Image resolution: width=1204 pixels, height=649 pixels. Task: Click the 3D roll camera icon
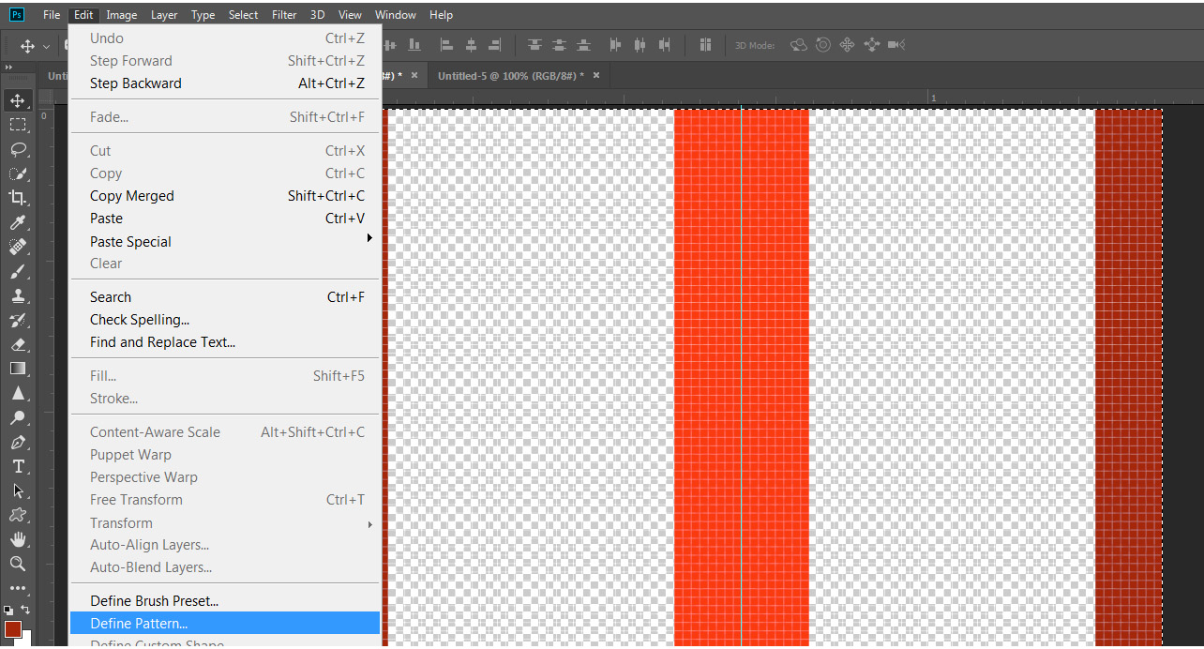[x=823, y=45]
